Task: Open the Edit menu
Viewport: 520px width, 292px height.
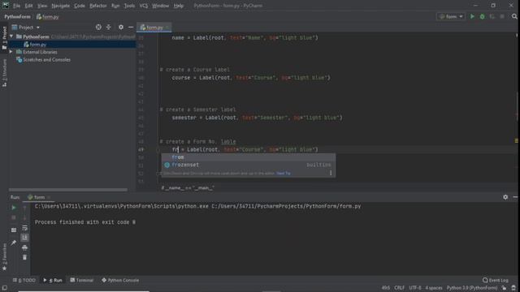Action: tap(29, 6)
